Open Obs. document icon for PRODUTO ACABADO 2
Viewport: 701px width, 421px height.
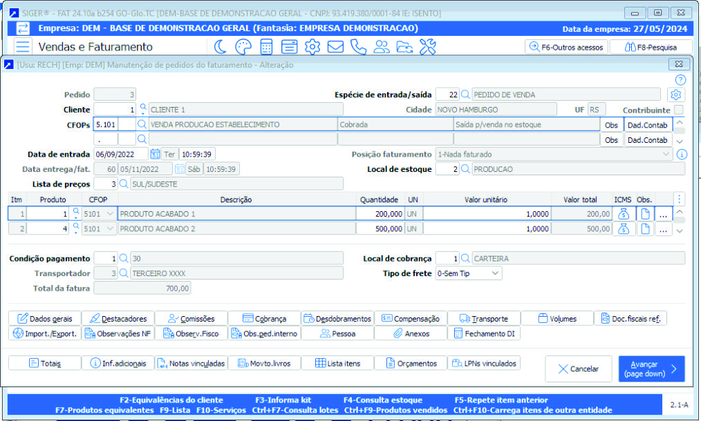point(644,229)
